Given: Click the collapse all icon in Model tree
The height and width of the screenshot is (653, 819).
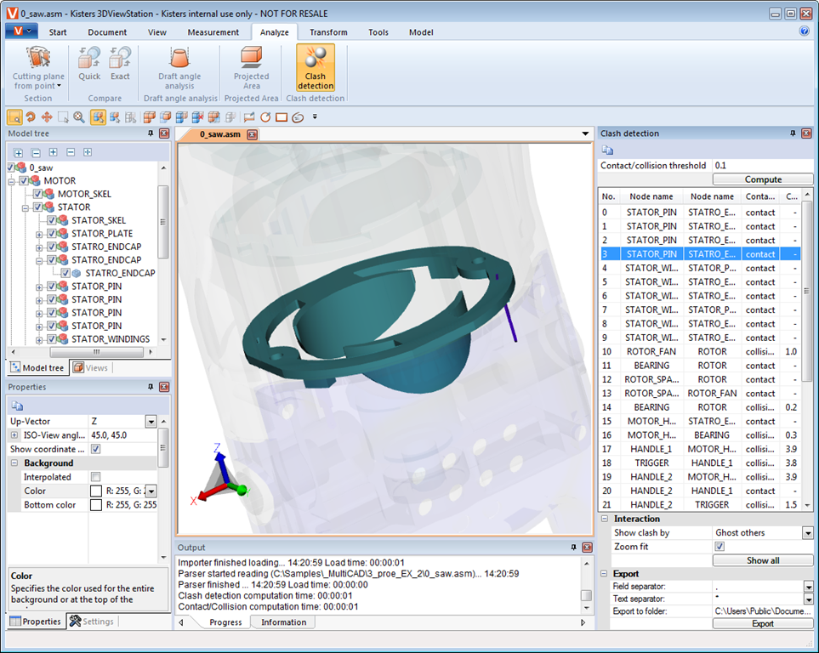Looking at the screenshot, I should point(36,152).
